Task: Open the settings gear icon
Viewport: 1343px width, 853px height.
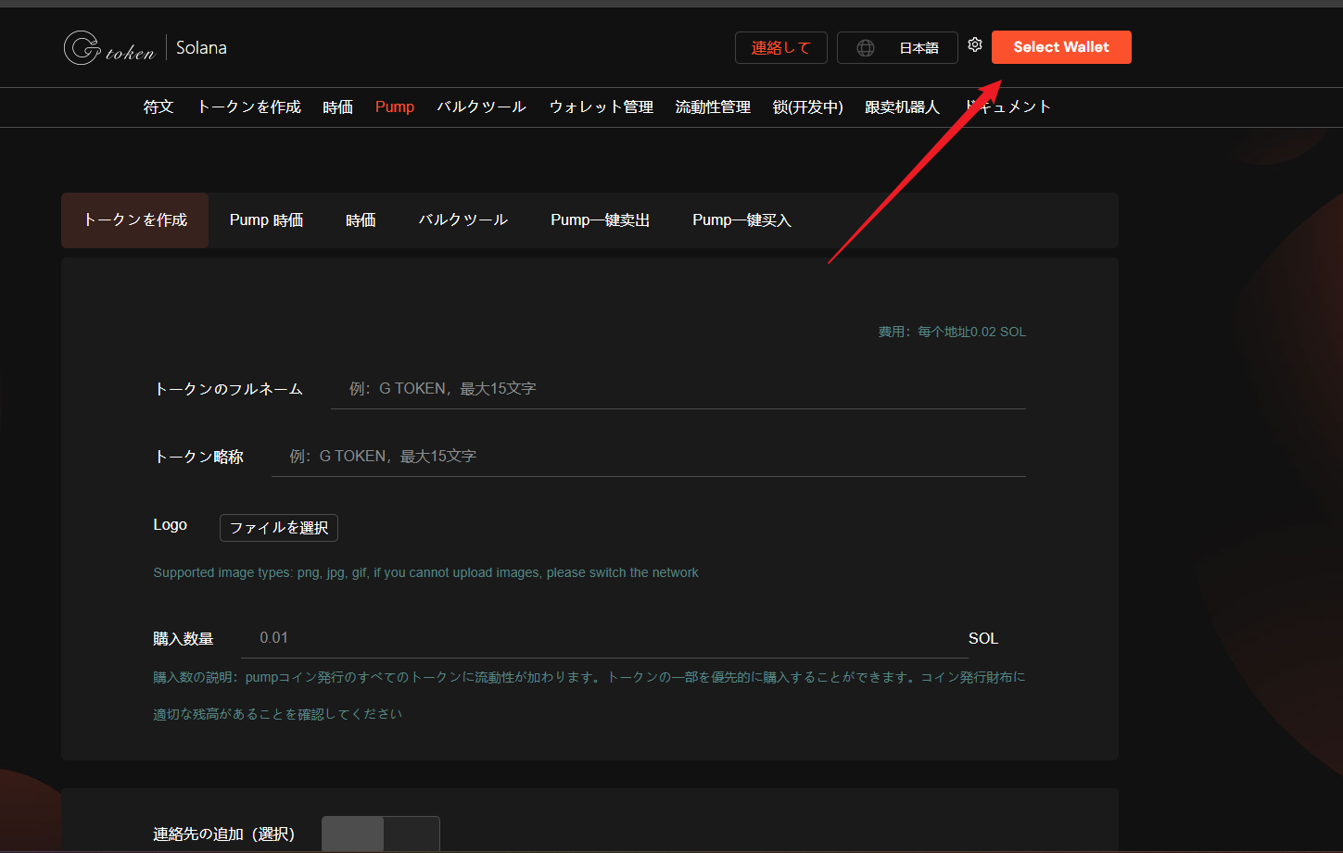Action: coord(975,44)
